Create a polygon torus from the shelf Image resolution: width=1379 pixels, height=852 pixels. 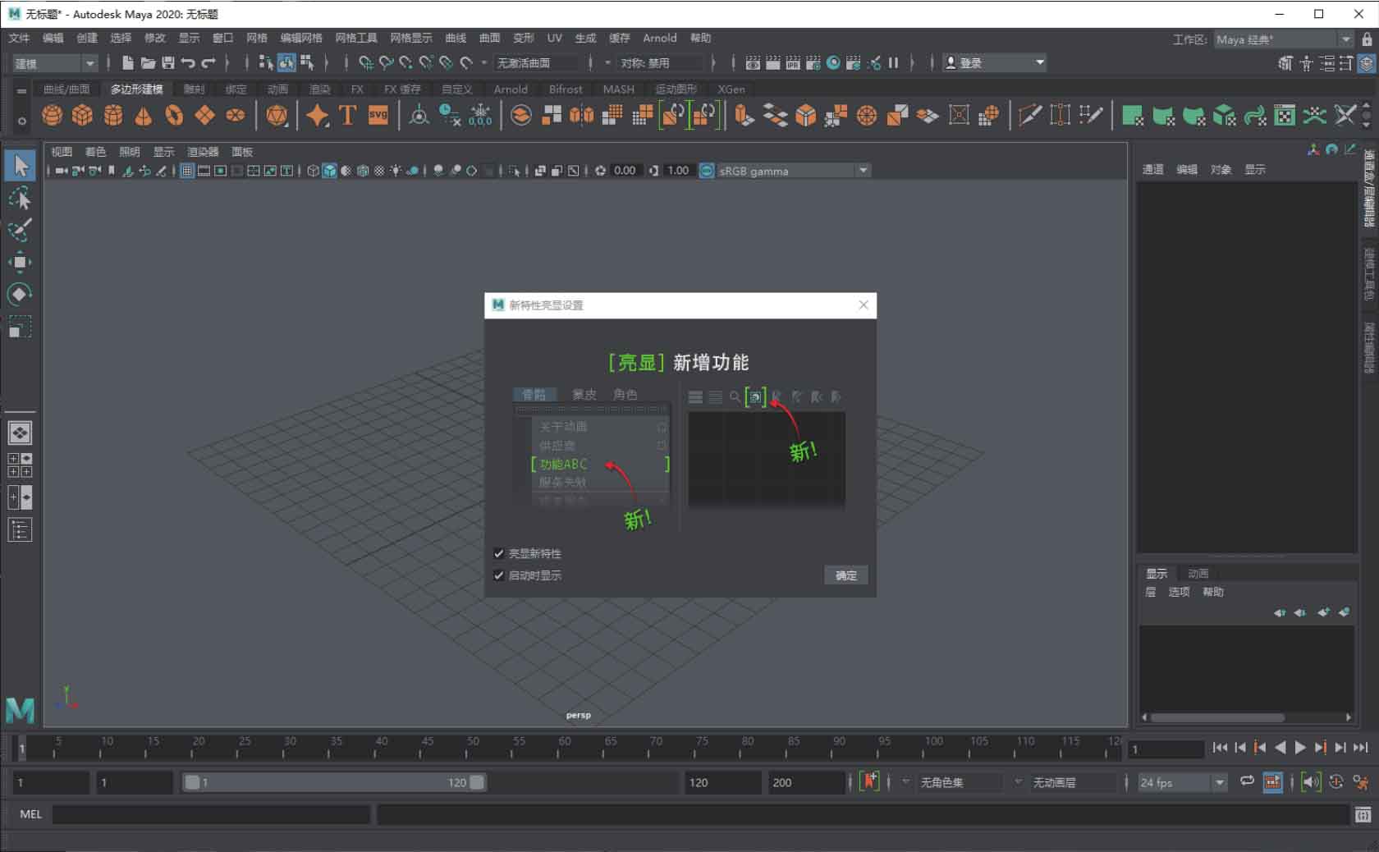174,116
